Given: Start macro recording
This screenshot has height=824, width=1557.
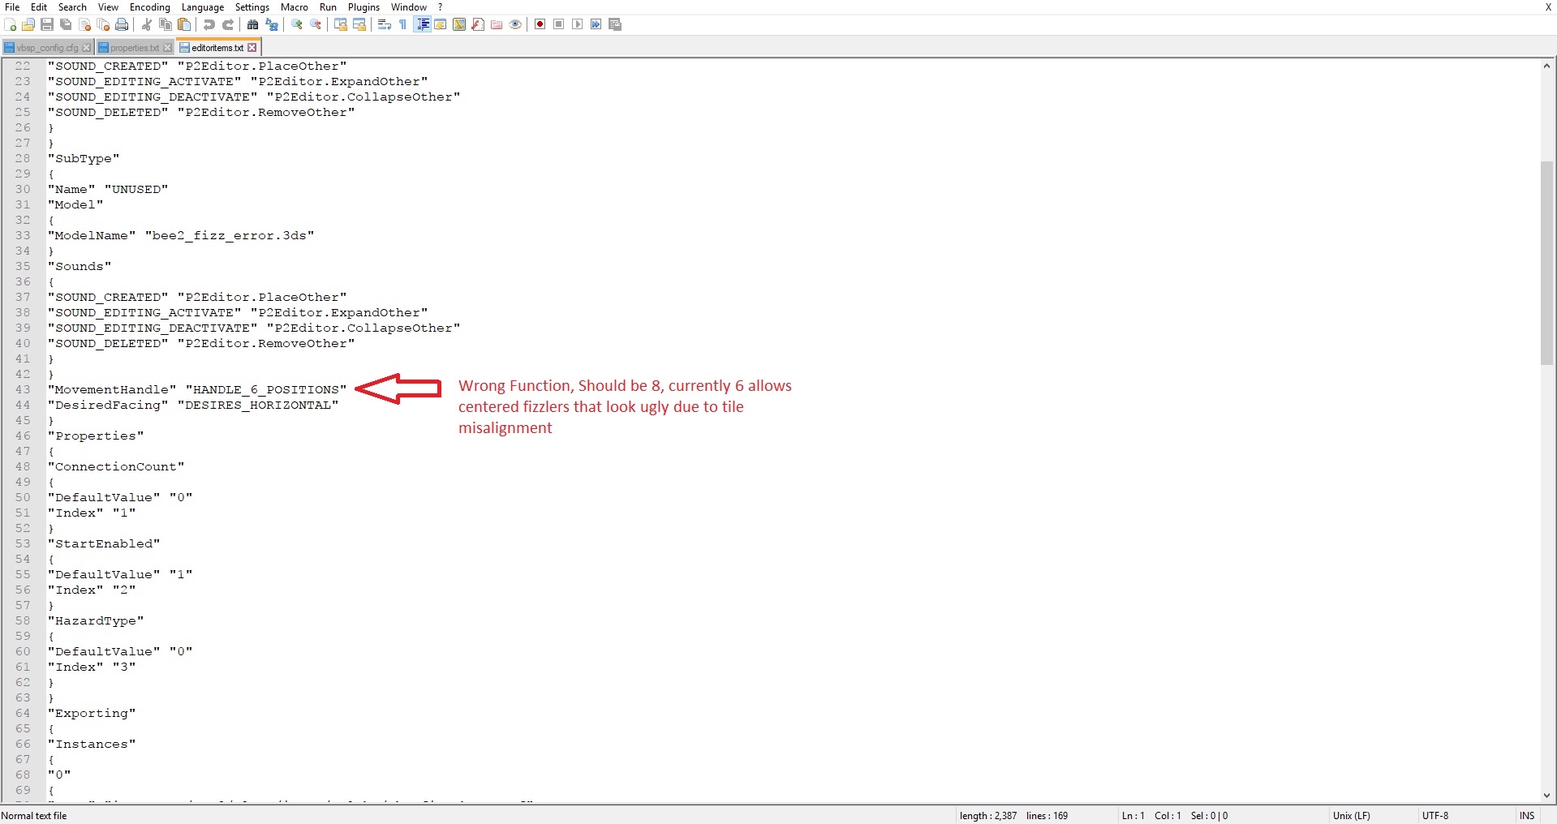Looking at the screenshot, I should point(540,24).
